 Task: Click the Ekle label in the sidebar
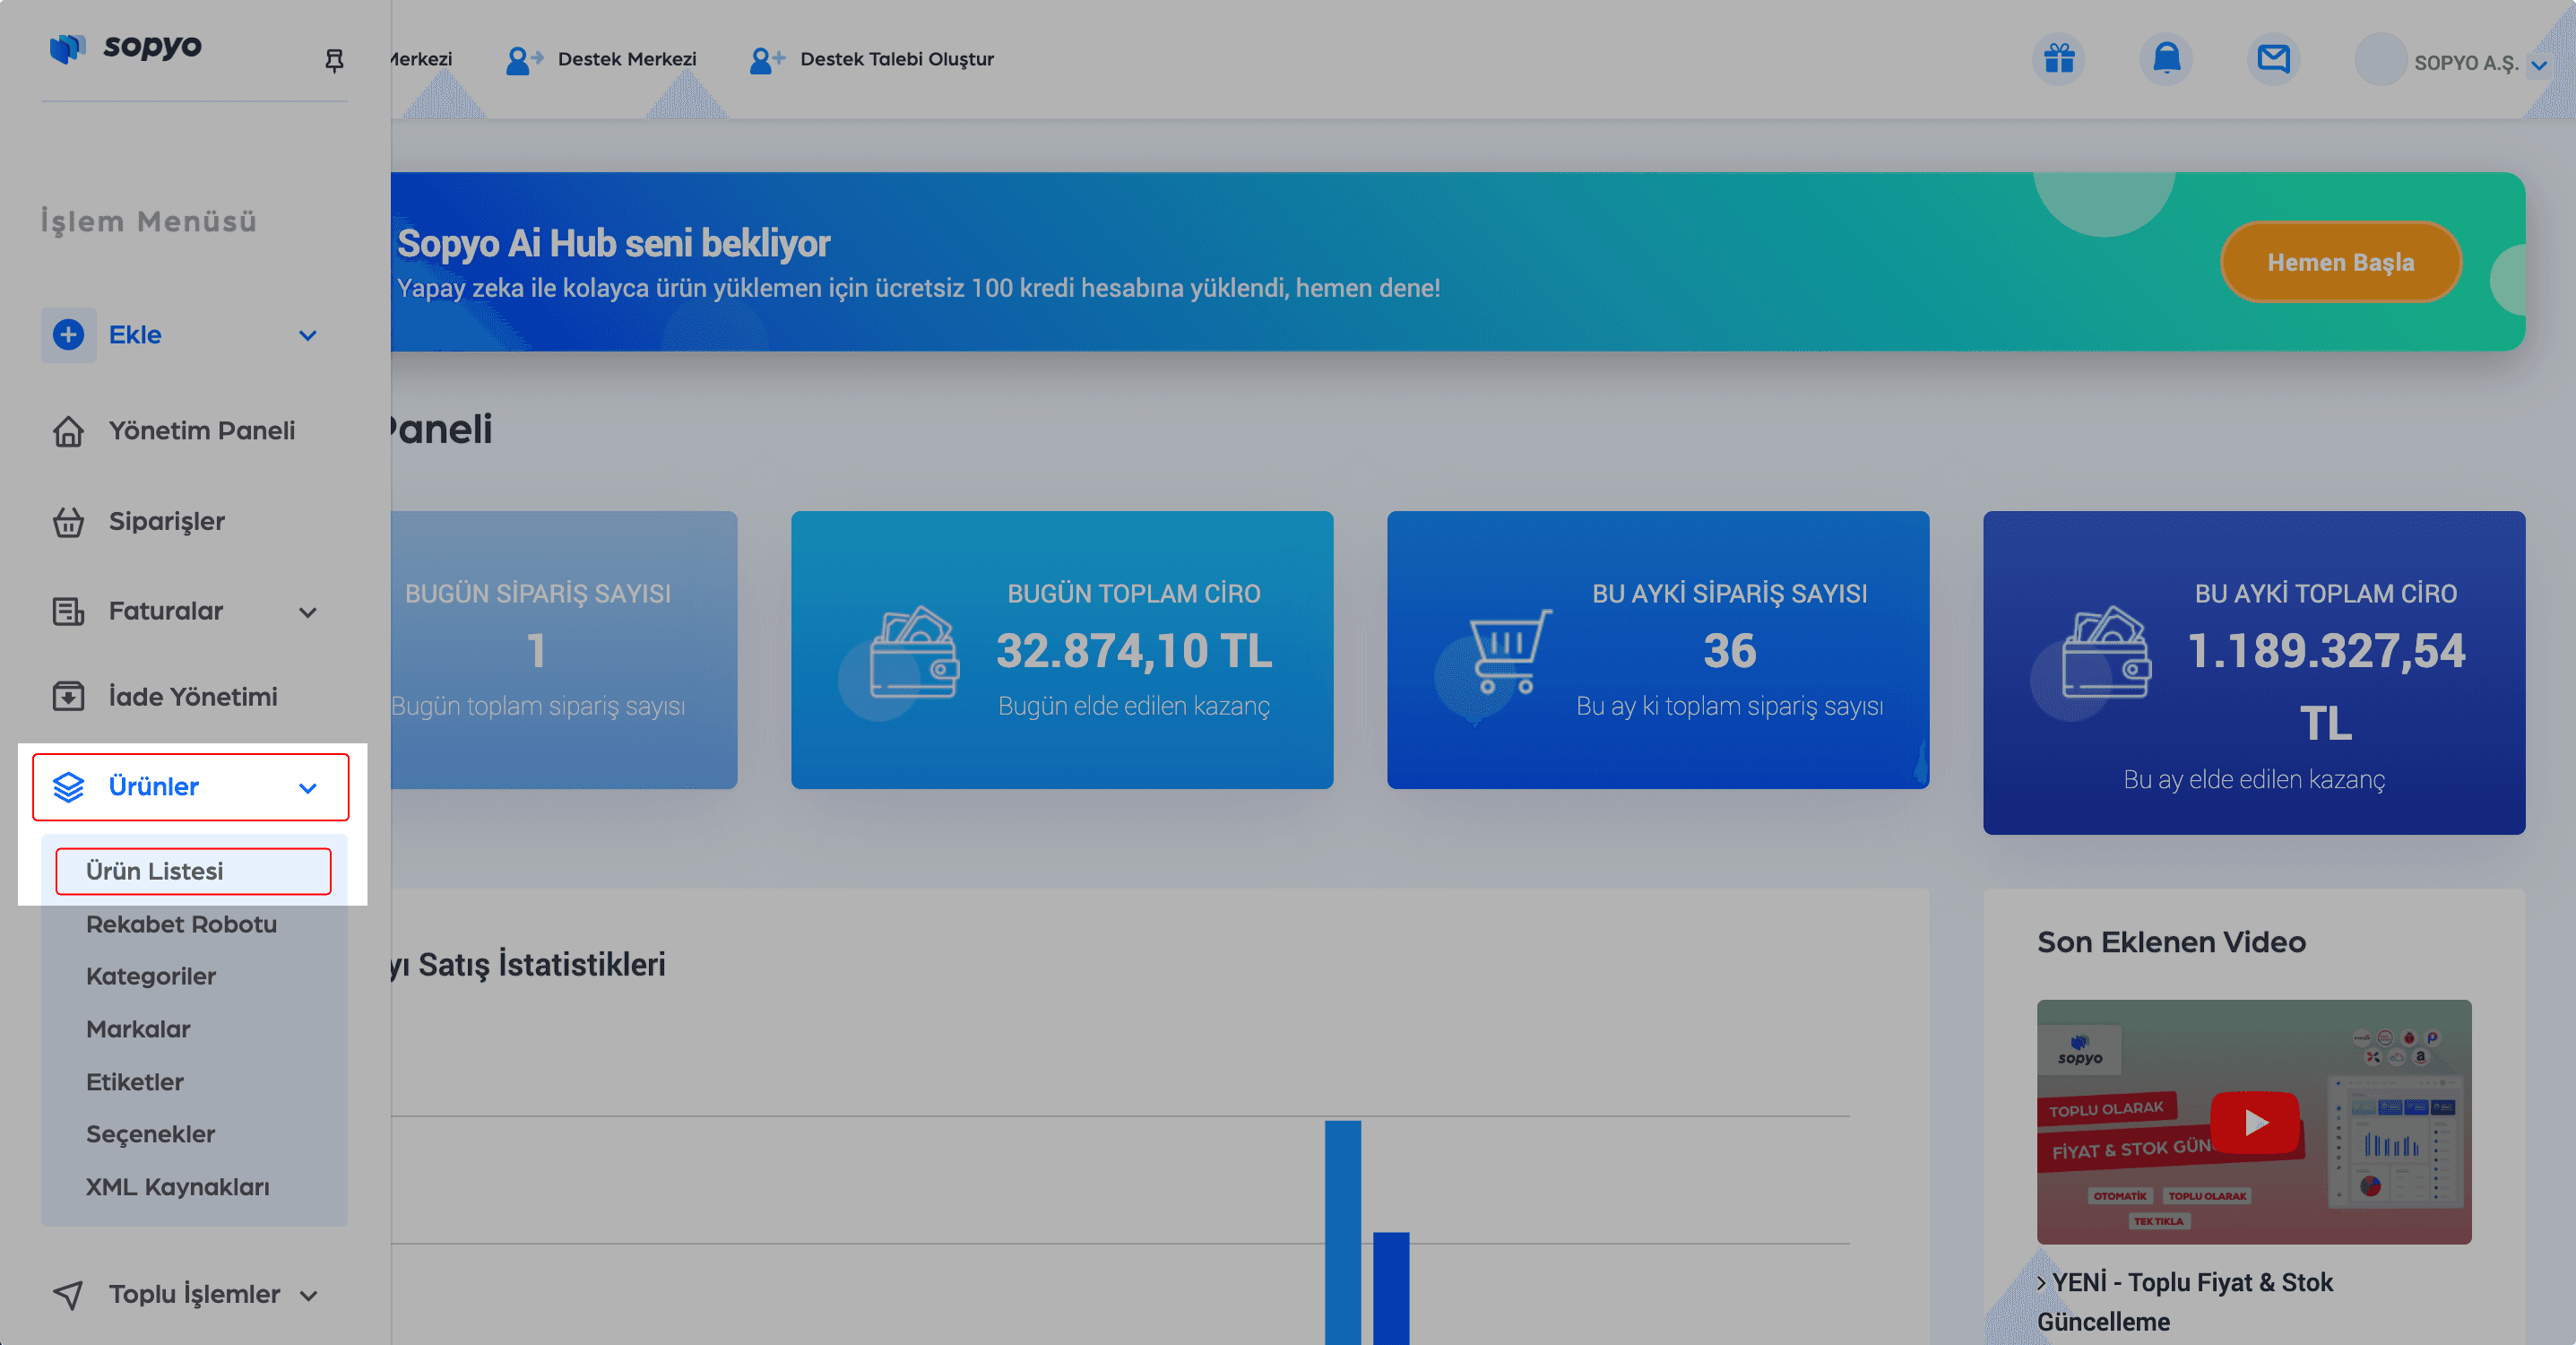coord(135,334)
